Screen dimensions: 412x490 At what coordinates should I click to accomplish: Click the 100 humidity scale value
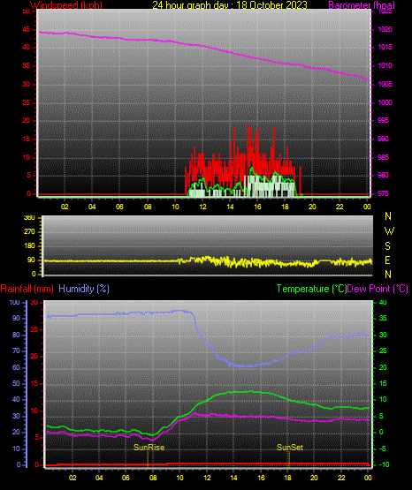15,302
